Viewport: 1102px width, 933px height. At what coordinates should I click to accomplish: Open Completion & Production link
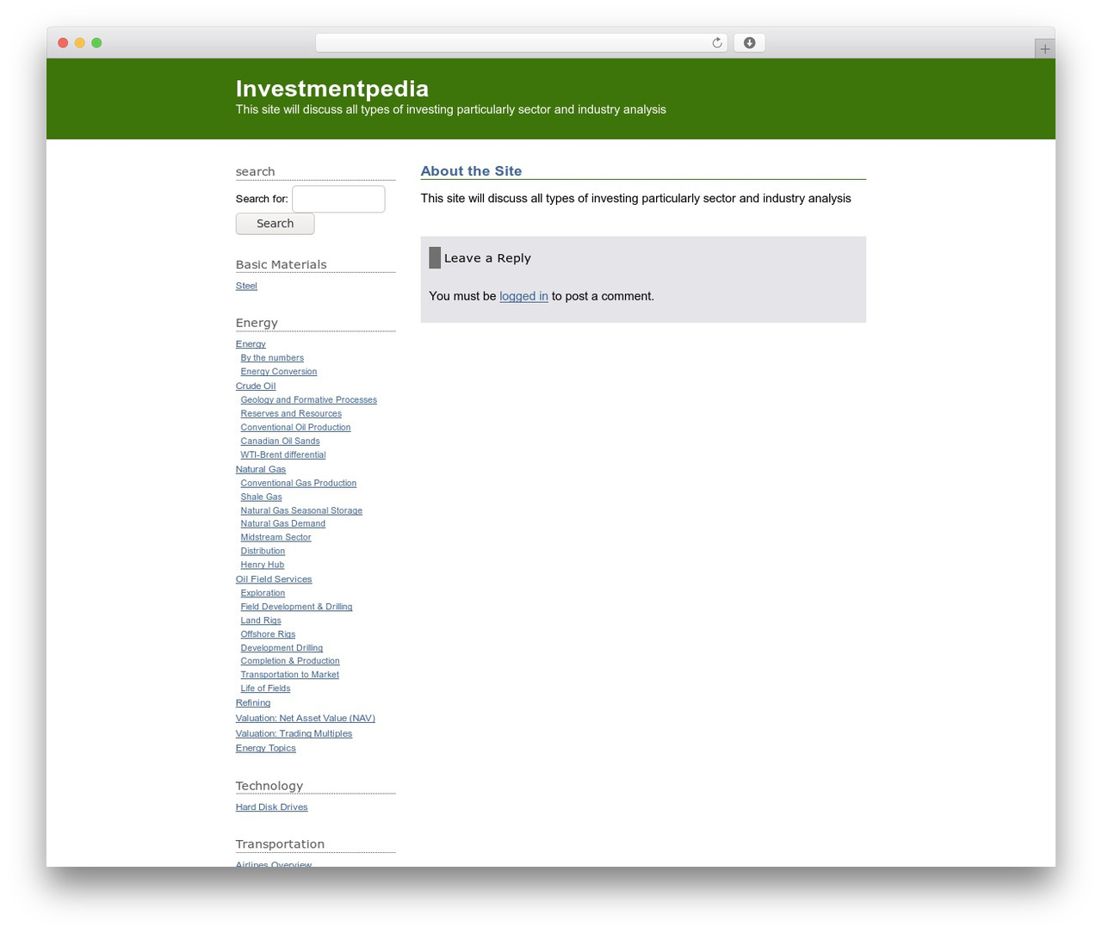pyautogui.click(x=290, y=662)
